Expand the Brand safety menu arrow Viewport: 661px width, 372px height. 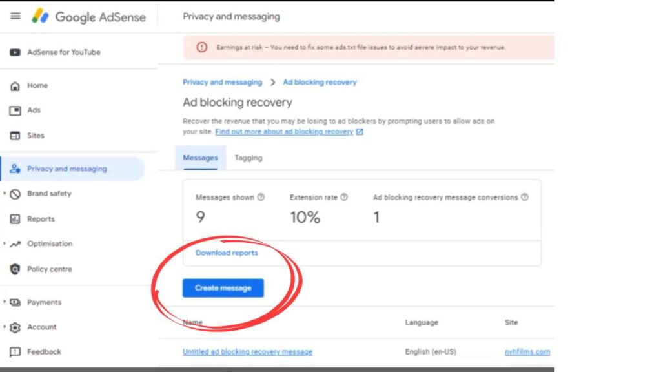click(5, 193)
